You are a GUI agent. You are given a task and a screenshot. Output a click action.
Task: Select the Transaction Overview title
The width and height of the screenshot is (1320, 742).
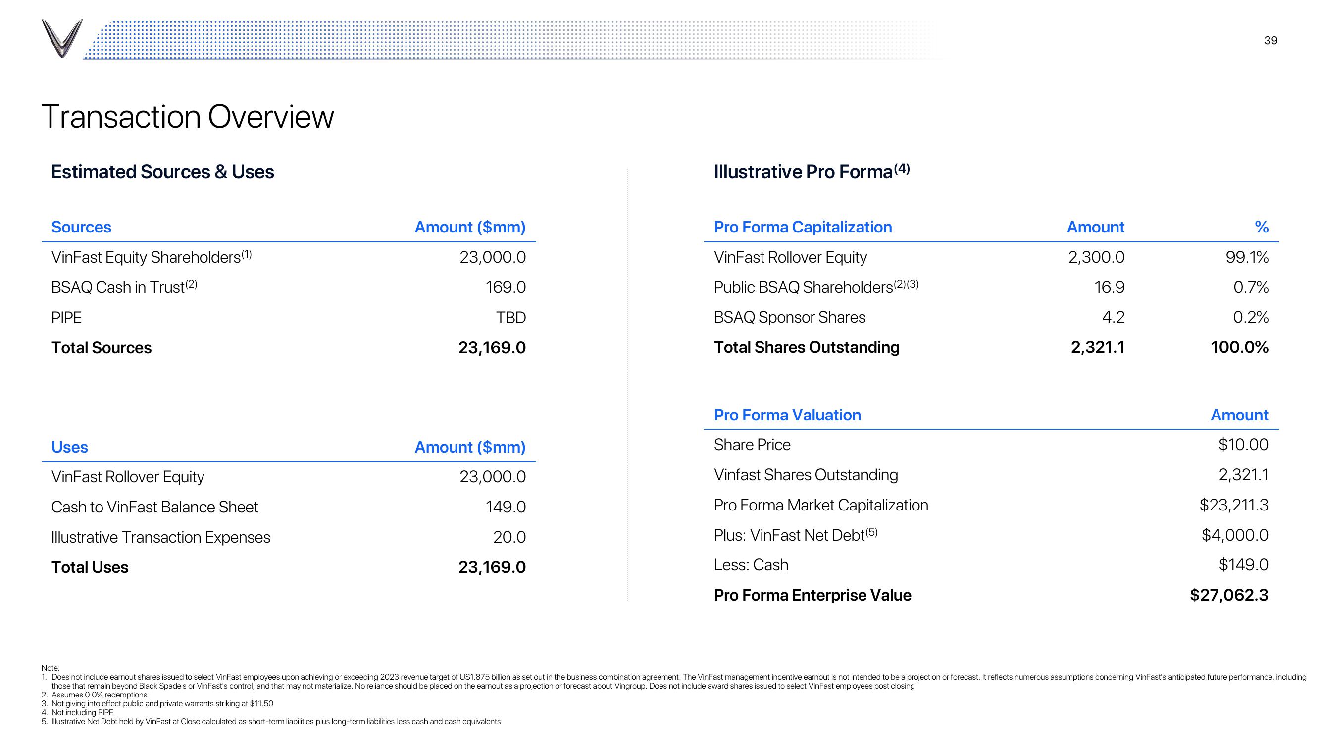[x=188, y=117]
